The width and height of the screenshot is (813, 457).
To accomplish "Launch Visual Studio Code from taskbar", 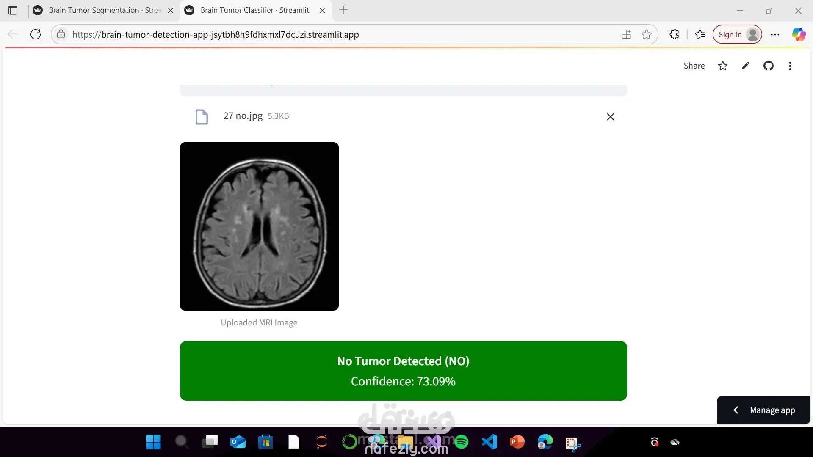I will point(489,442).
